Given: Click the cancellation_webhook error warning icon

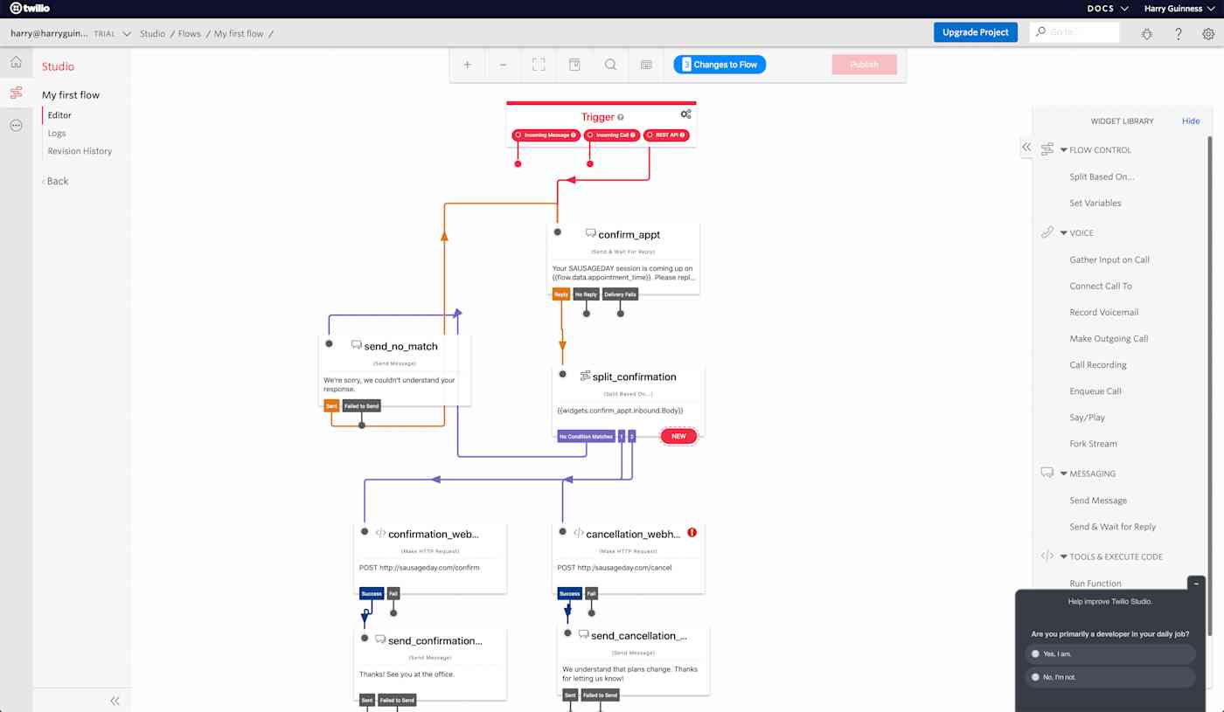Looking at the screenshot, I should point(692,532).
